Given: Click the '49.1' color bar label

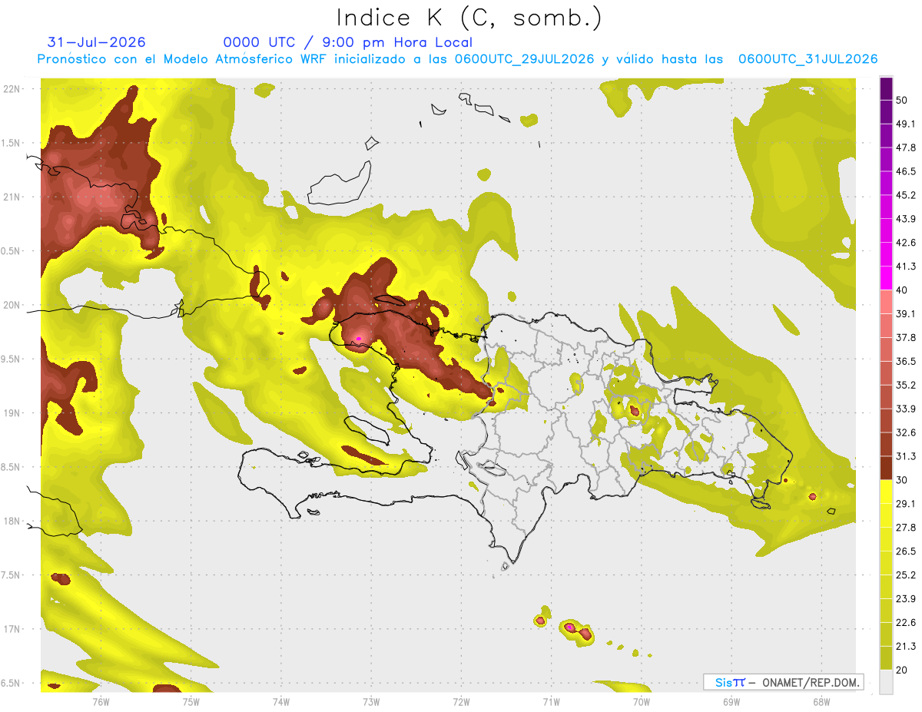Looking at the screenshot, I should click(905, 124).
